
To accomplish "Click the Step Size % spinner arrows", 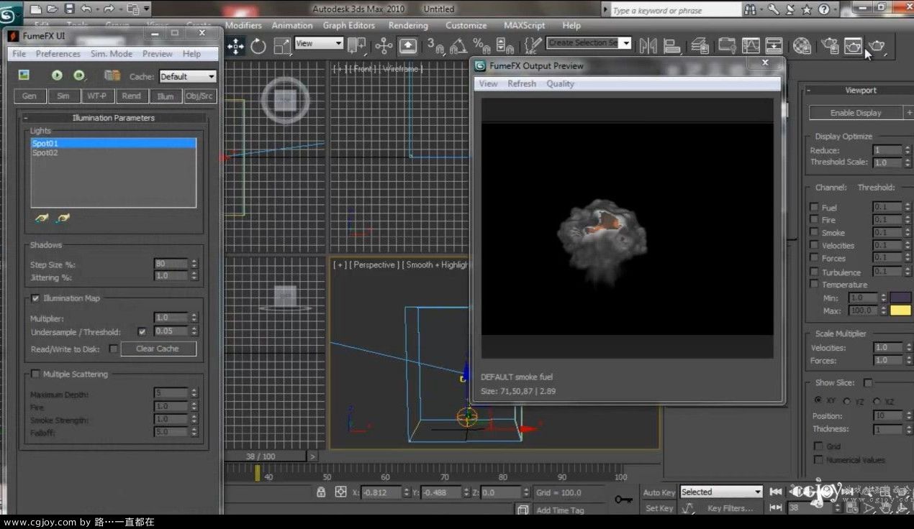I will 194,264.
